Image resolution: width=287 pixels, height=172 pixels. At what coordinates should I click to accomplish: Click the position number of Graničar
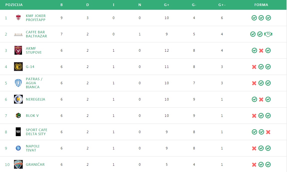point(7,164)
